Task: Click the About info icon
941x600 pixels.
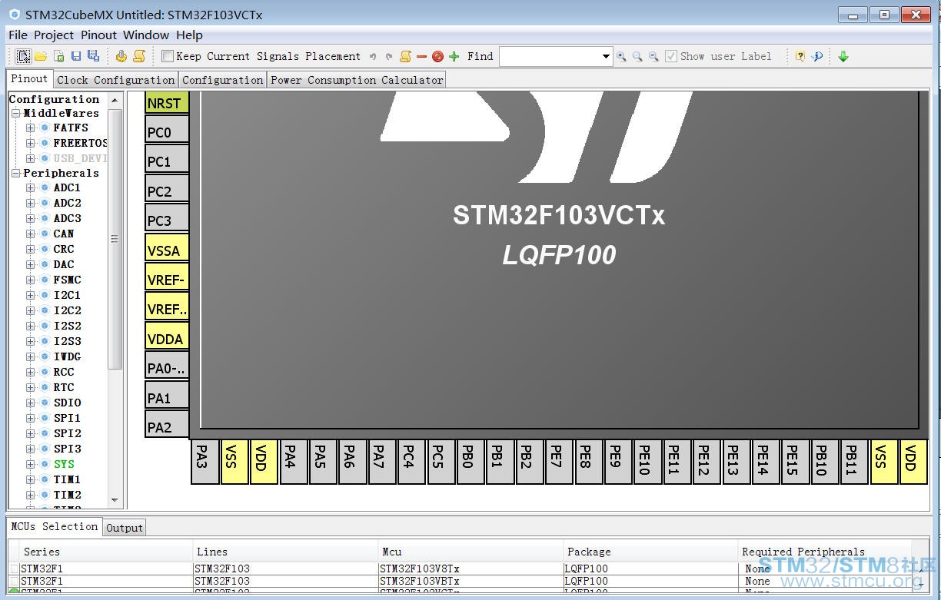Action: point(817,56)
